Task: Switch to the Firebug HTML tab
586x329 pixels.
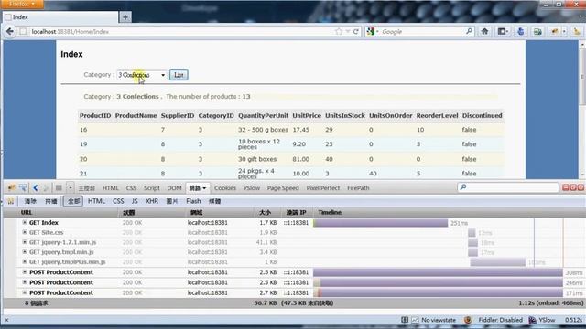Action: [x=110, y=188]
